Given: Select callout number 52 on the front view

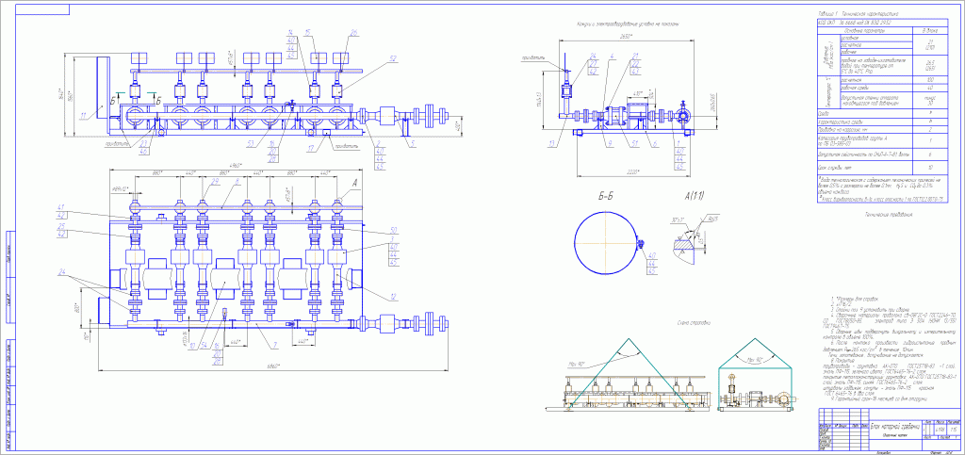Looking at the screenshot, I should [393, 59].
